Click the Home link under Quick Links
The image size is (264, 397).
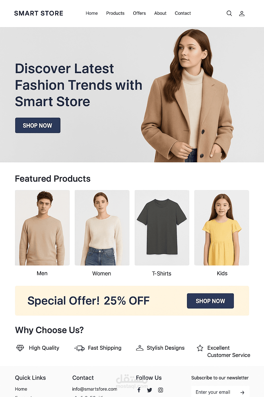(21, 389)
